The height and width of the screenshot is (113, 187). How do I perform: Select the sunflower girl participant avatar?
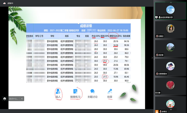170,28
